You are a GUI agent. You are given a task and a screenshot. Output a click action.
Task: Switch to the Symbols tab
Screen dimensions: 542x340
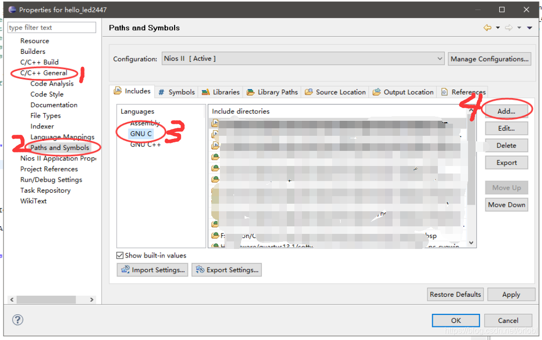(x=177, y=92)
